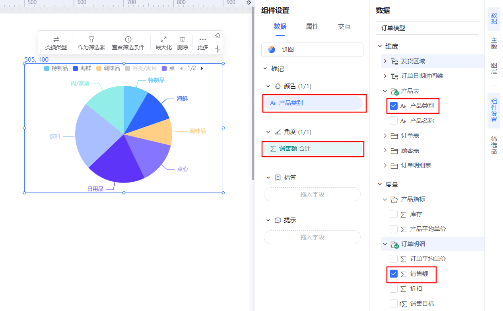Click the 产品类别 color field pill
Viewport: 503px width, 311px height.
tap(314, 103)
